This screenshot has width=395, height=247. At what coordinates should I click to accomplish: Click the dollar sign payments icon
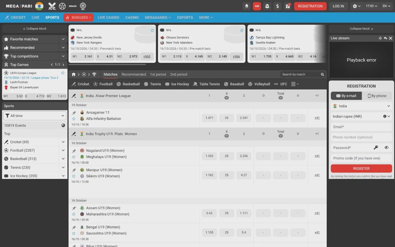click(x=277, y=6)
